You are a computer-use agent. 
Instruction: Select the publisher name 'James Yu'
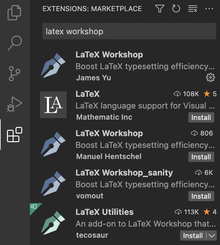(94, 78)
